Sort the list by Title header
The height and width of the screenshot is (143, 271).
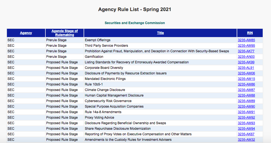pyautogui.click(x=160, y=33)
